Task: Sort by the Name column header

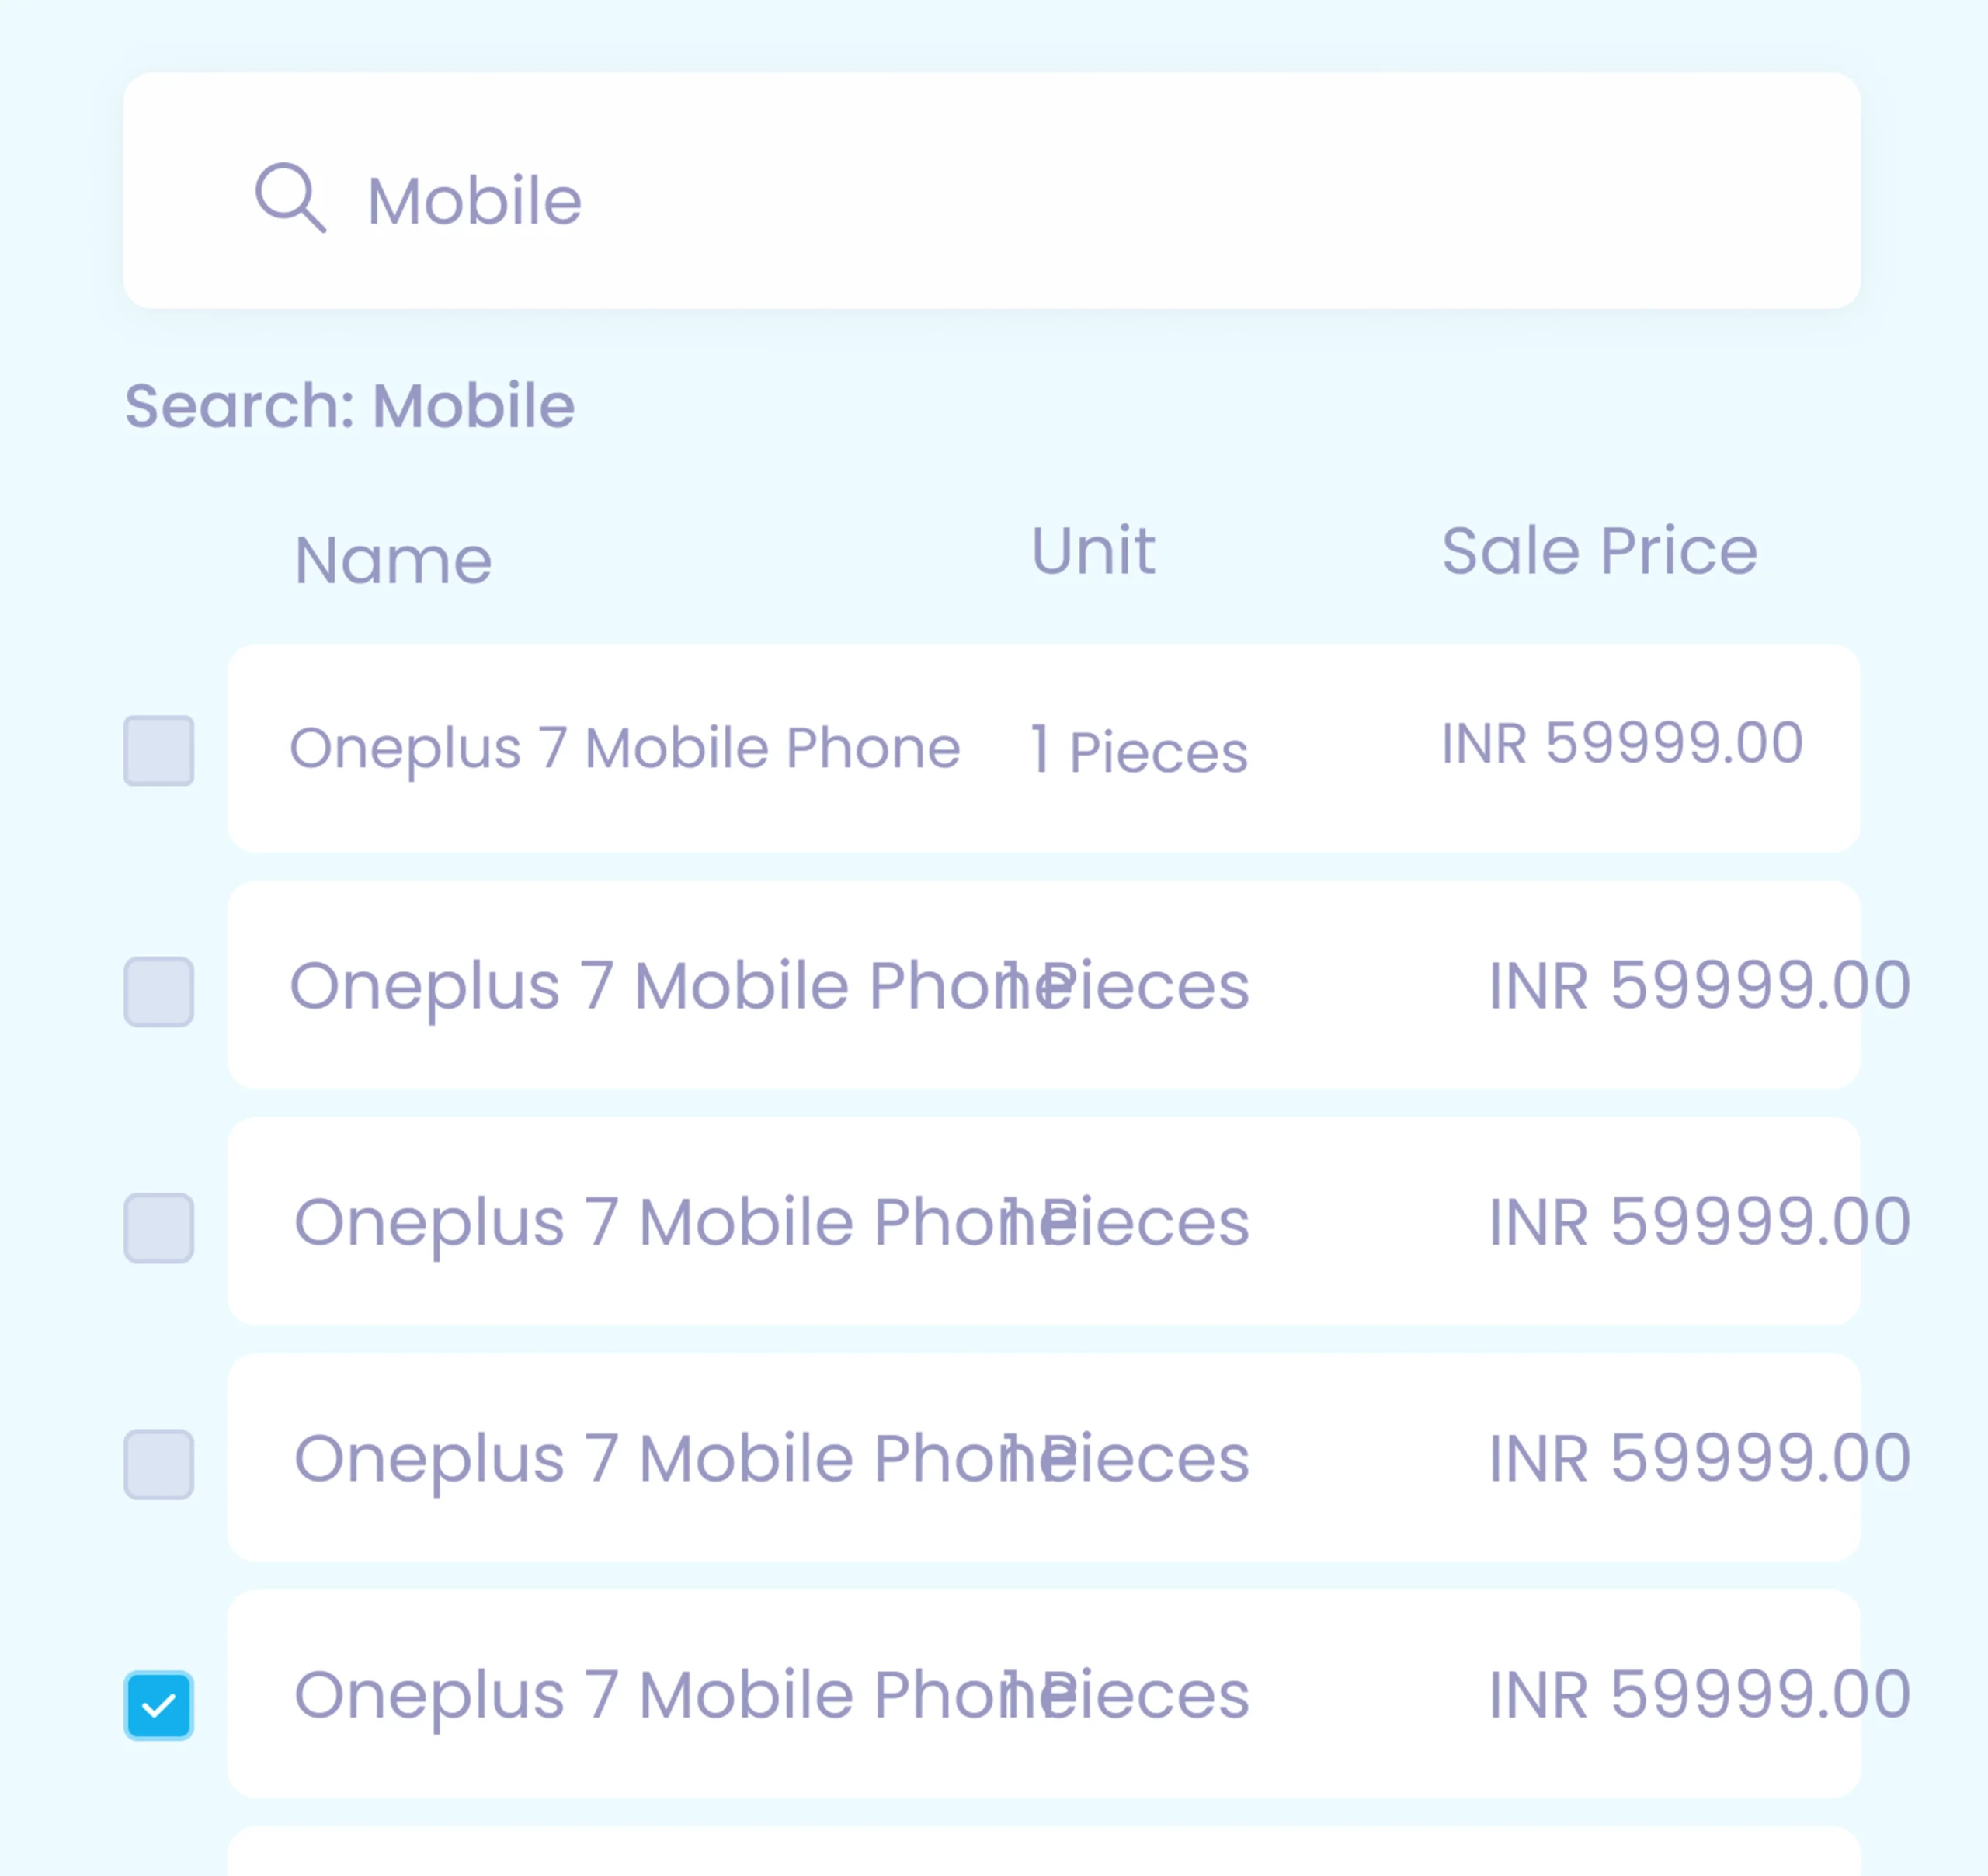Action: click(393, 560)
